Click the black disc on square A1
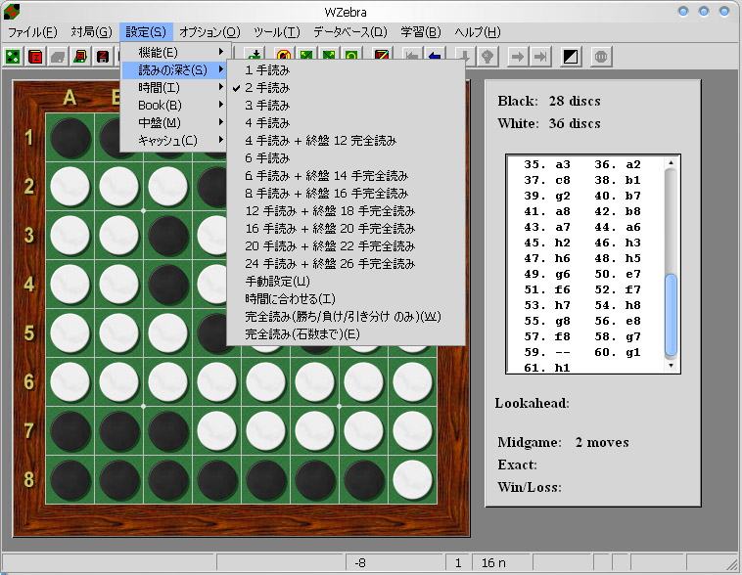Screen dimensions: 742x575 coord(70,138)
